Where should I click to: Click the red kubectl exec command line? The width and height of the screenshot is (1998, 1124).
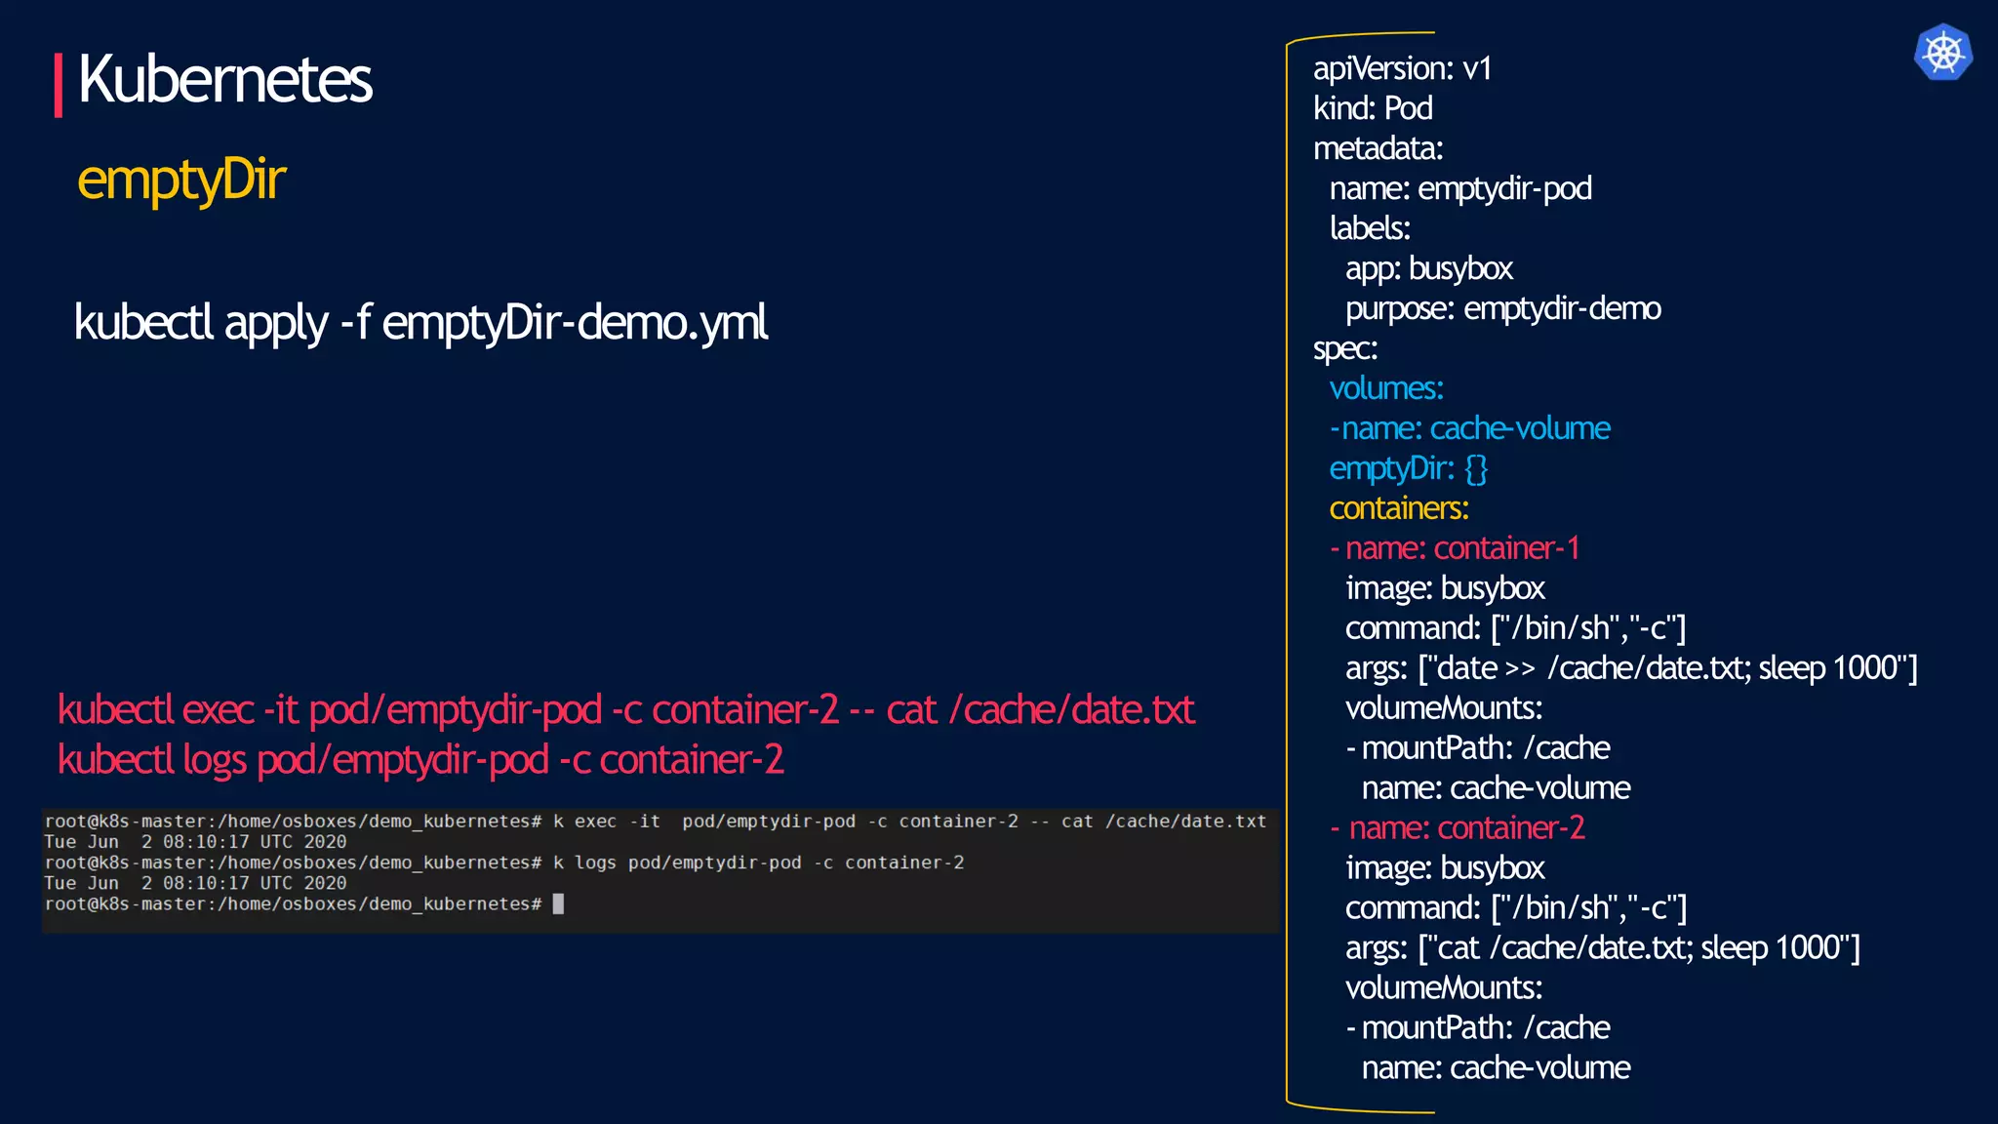pos(625,709)
